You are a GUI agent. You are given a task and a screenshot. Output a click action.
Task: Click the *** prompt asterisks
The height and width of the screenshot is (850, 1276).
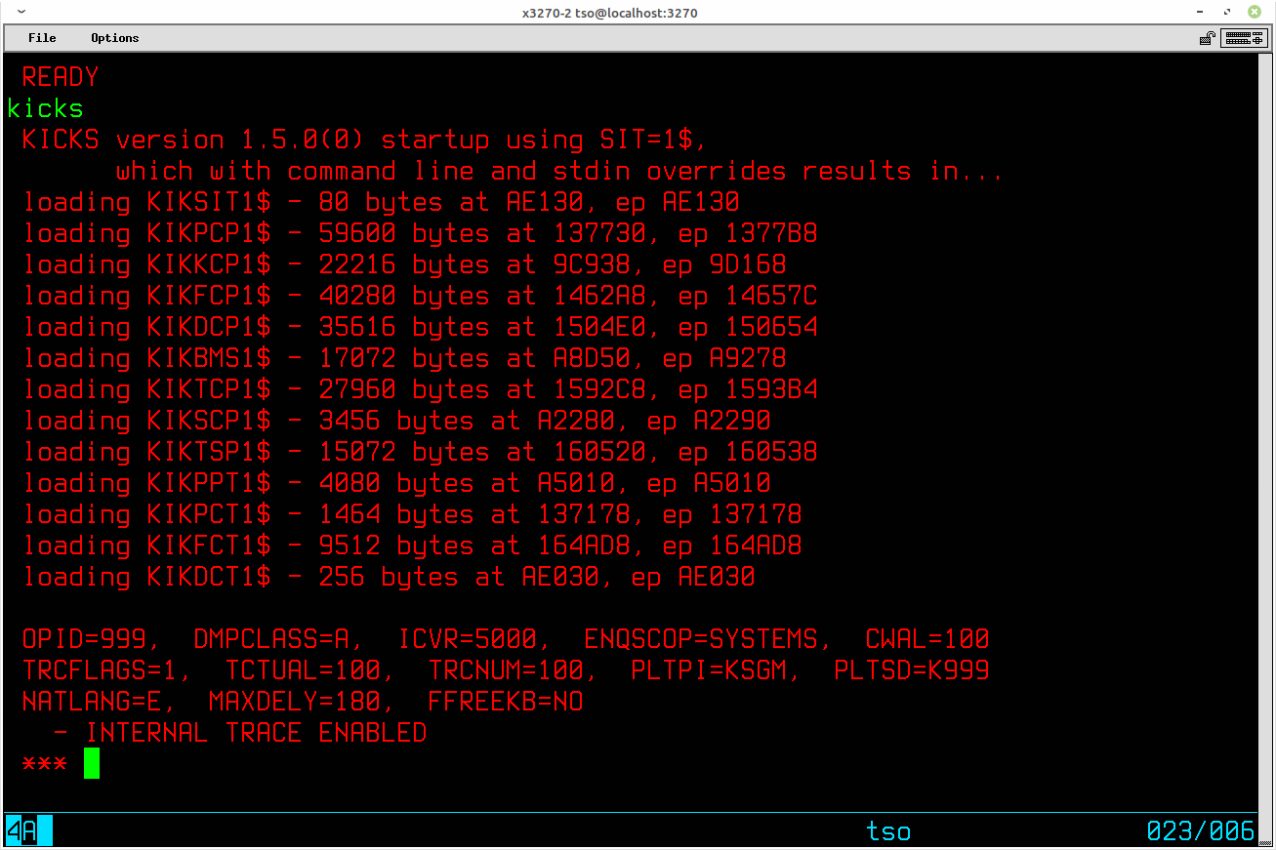point(45,763)
